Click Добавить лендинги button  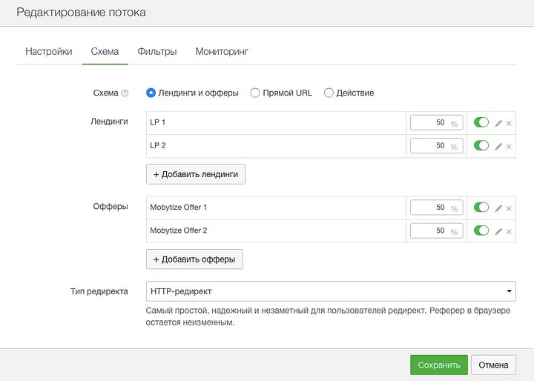pyautogui.click(x=196, y=174)
